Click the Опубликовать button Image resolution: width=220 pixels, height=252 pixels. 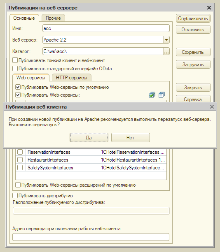coord(193,18)
